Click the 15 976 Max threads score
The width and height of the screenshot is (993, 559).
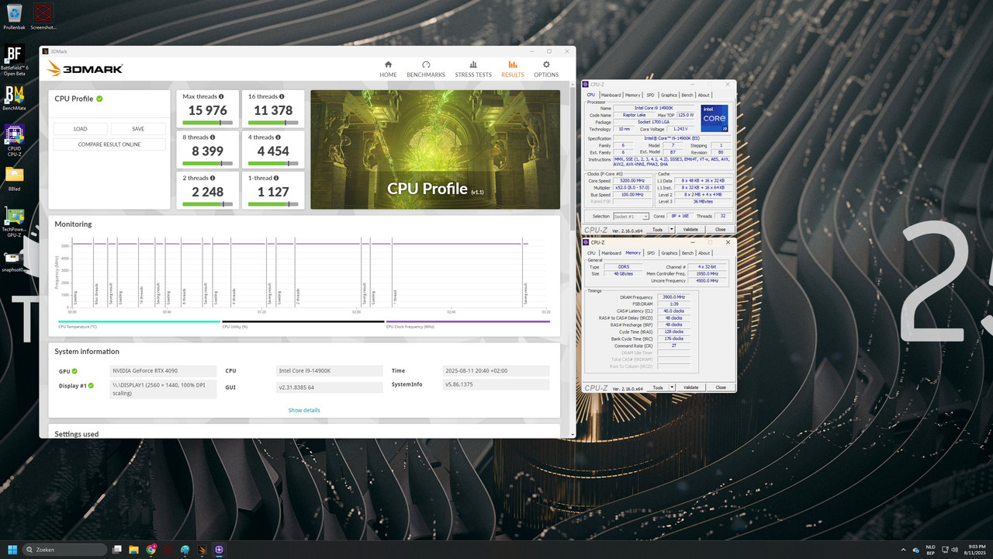pyautogui.click(x=207, y=110)
